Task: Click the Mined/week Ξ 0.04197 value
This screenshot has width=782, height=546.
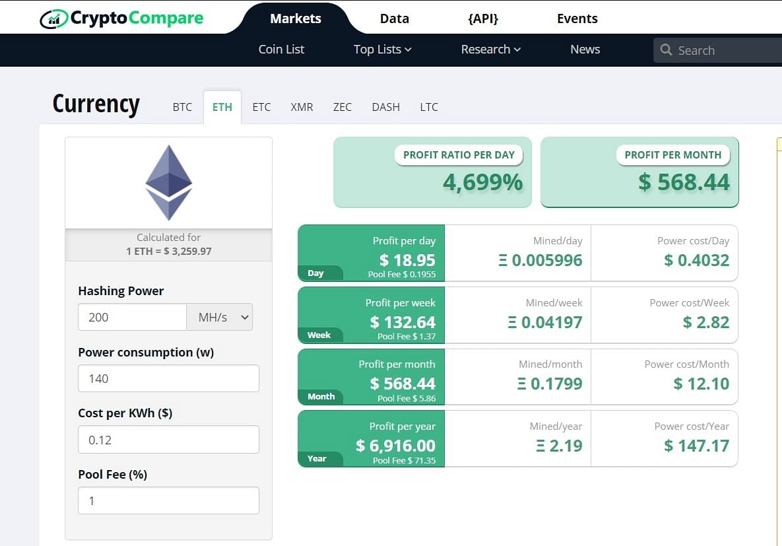Action: coord(544,322)
